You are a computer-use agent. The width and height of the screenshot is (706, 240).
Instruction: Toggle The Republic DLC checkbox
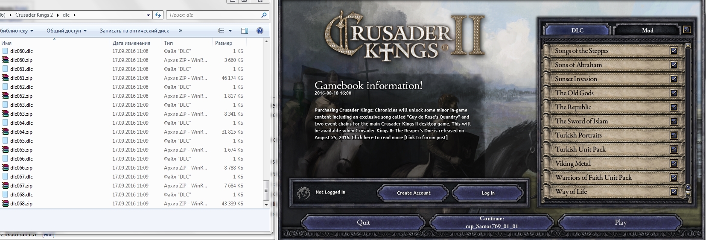coord(674,107)
